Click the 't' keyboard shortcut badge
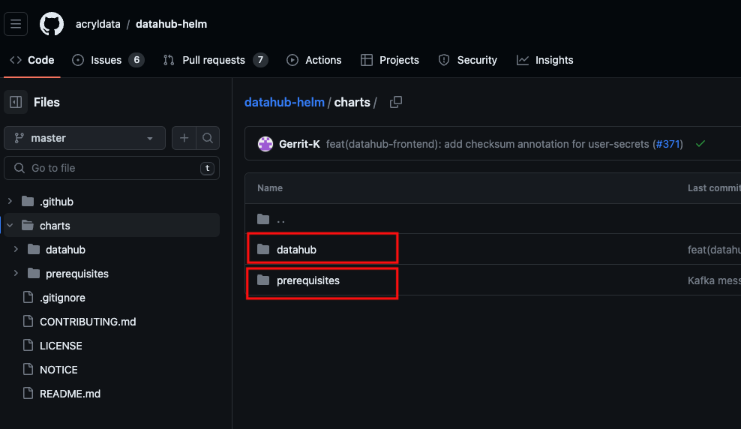The width and height of the screenshot is (741, 429). (x=208, y=168)
